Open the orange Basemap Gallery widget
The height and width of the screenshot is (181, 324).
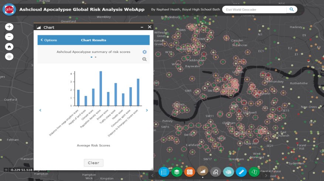(190, 171)
